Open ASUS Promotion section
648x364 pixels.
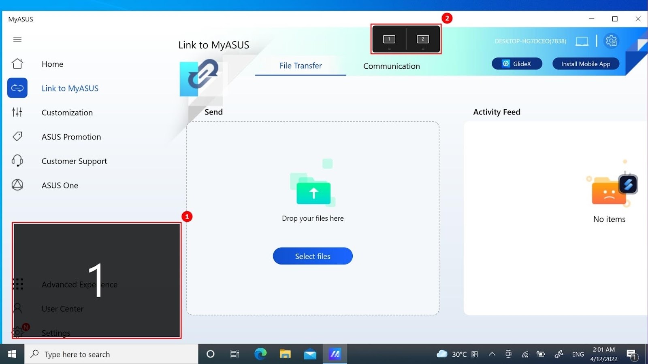(71, 137)
